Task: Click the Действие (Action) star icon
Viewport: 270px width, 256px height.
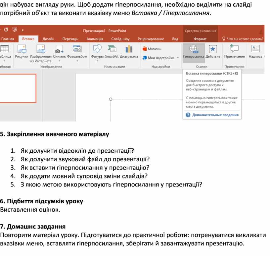Action: (213, 49)
